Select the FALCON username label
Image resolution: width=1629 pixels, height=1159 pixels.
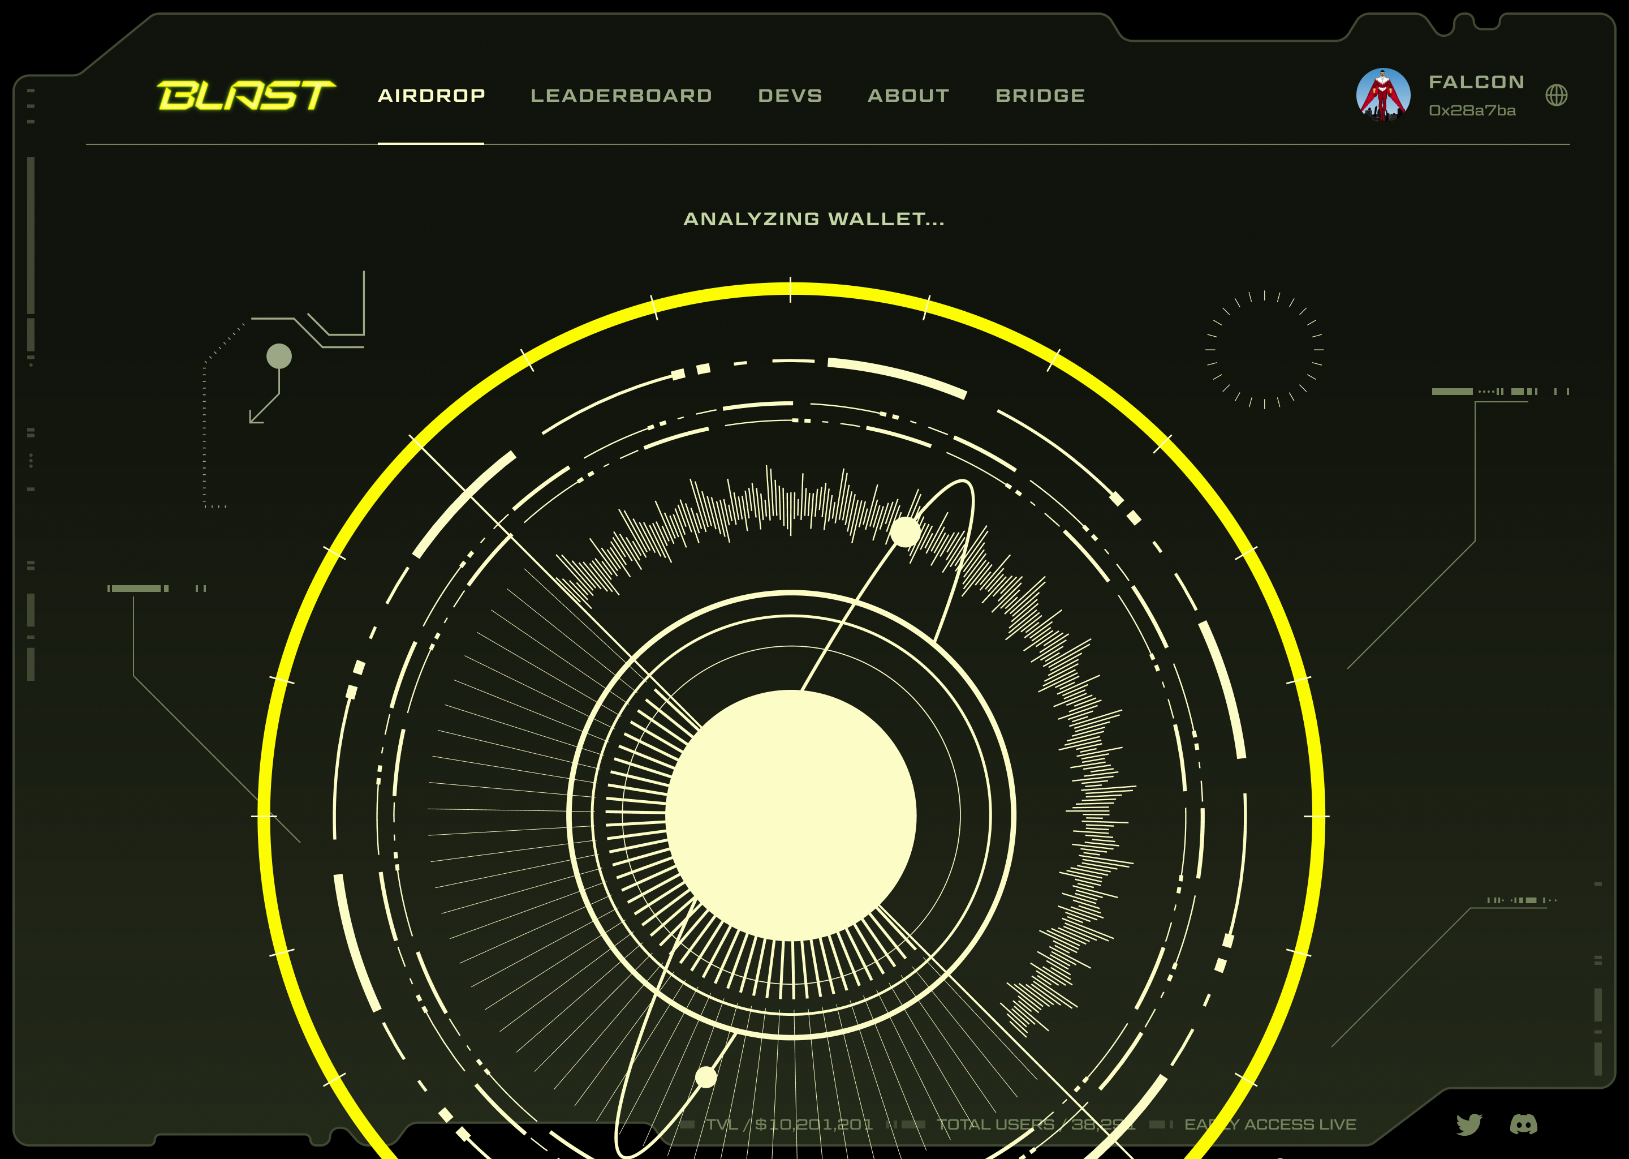click(x=1476, y=82)
